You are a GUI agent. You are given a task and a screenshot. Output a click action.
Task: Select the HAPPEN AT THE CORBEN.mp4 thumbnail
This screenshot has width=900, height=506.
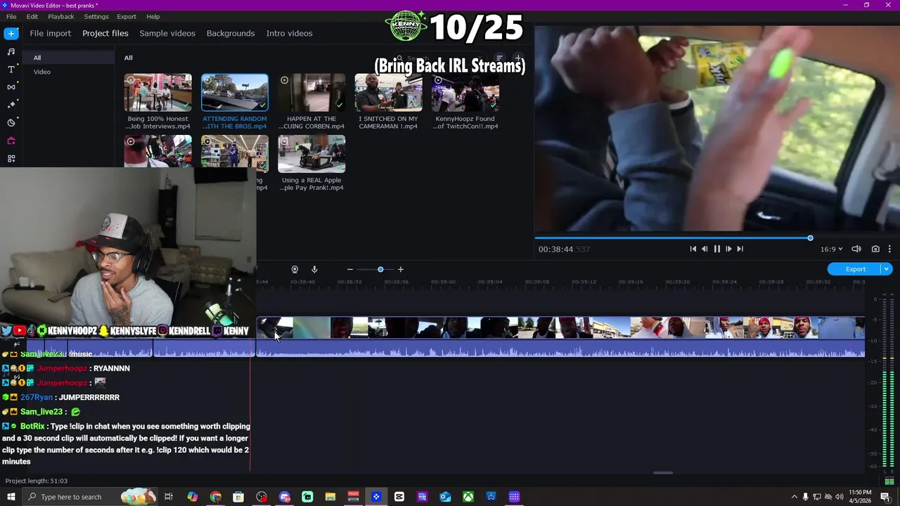pos(311,93)
